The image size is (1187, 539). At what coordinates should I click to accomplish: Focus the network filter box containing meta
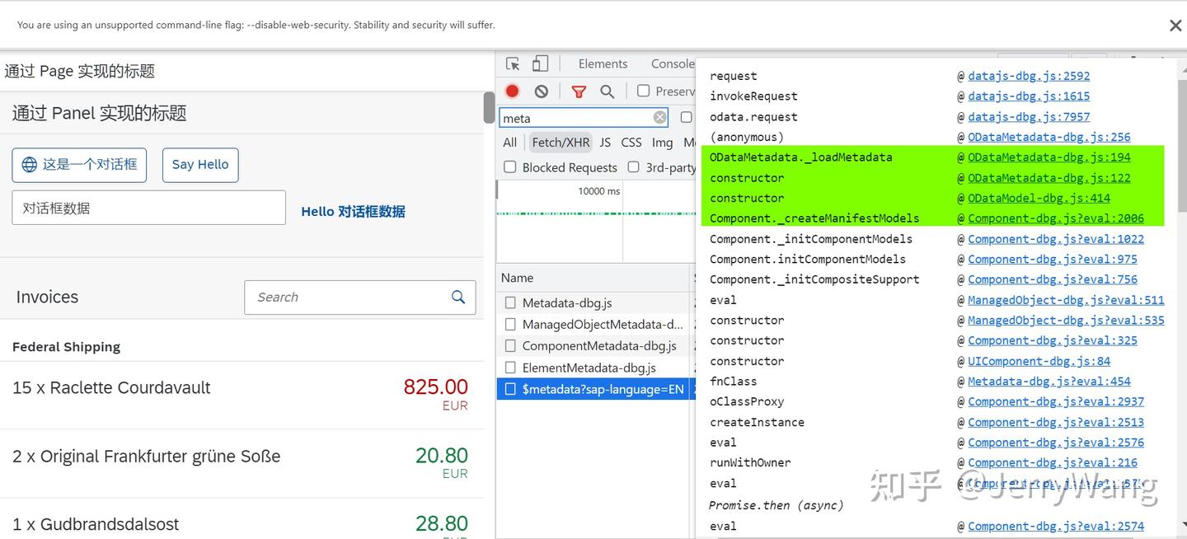pyautogui.click(x=584, y=118)
